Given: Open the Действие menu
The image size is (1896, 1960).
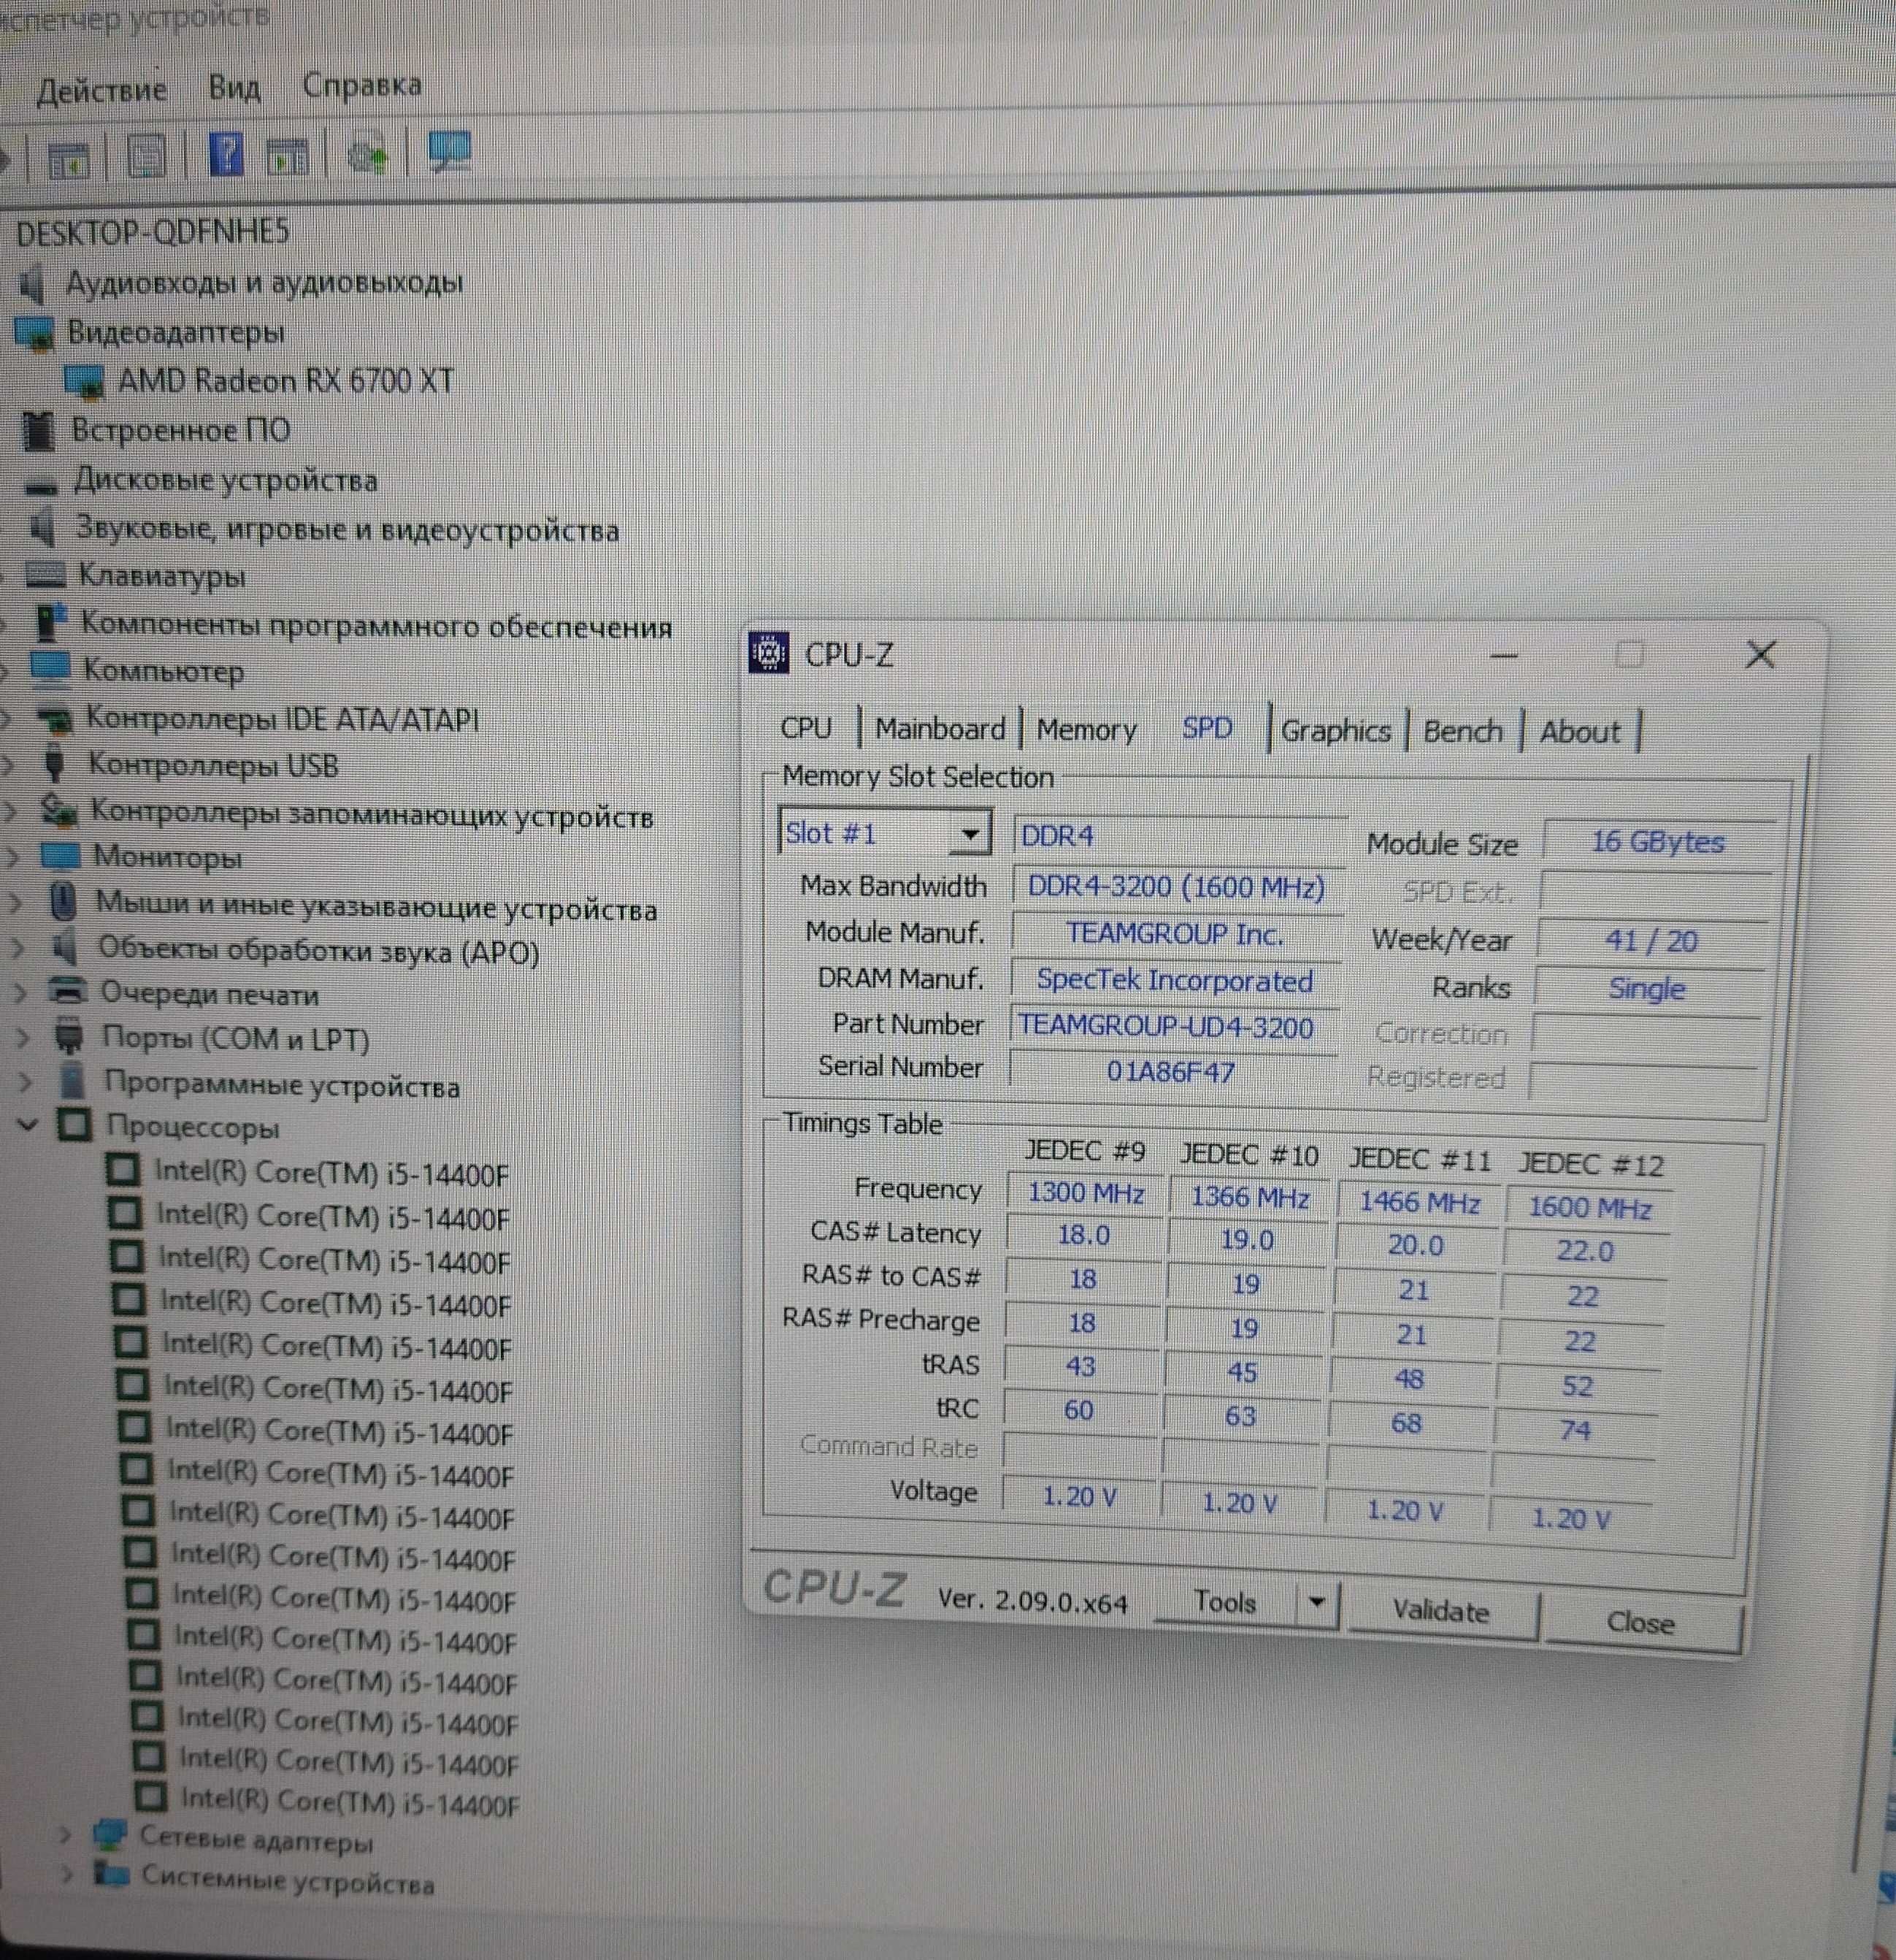Looking at the screenshot, I should (x=102, y=91).
